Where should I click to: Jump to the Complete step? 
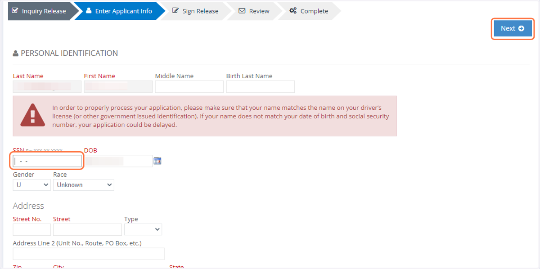(x=310, y=11)
